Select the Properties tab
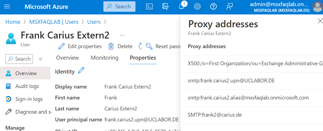This screenshot has height=131, width=323. coord(143,58)
